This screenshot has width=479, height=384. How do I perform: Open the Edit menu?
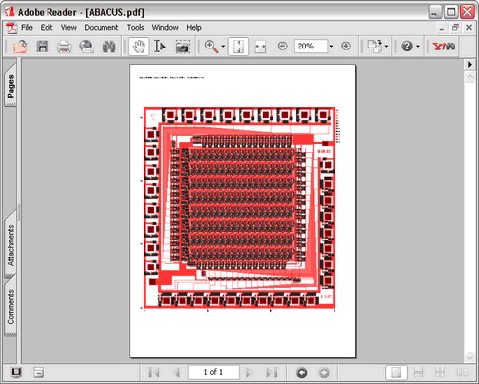click(47, 27)
